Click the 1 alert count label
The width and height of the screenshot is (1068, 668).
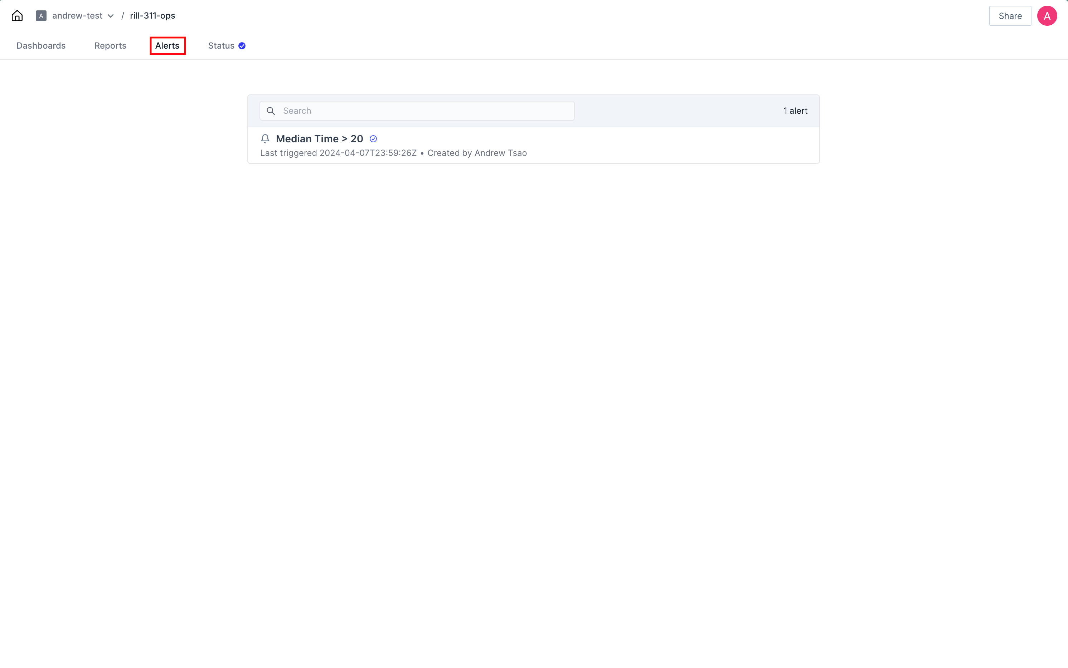point(795,111)
